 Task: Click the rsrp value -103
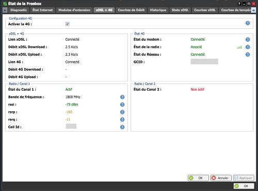[x=69, y=112]
